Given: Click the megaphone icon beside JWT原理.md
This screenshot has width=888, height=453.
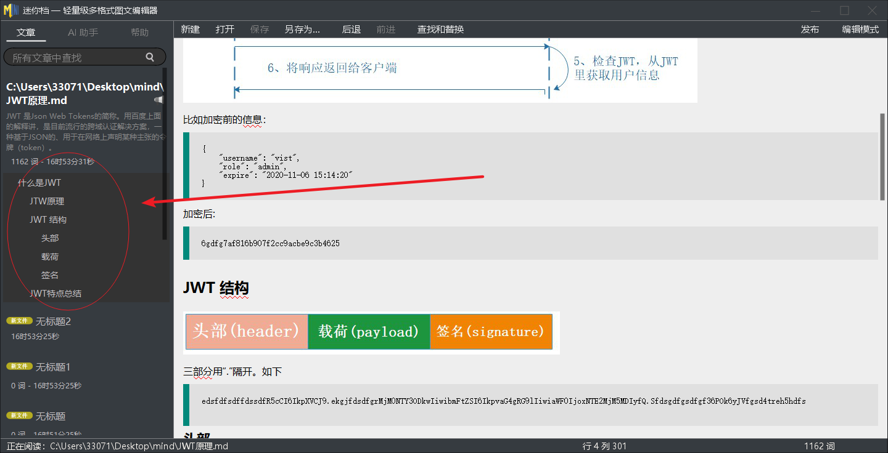Looking at the screenshot, I should point(159,100).
